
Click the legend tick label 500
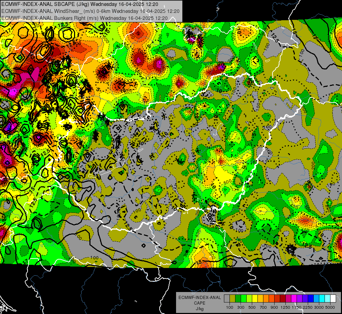252,307
